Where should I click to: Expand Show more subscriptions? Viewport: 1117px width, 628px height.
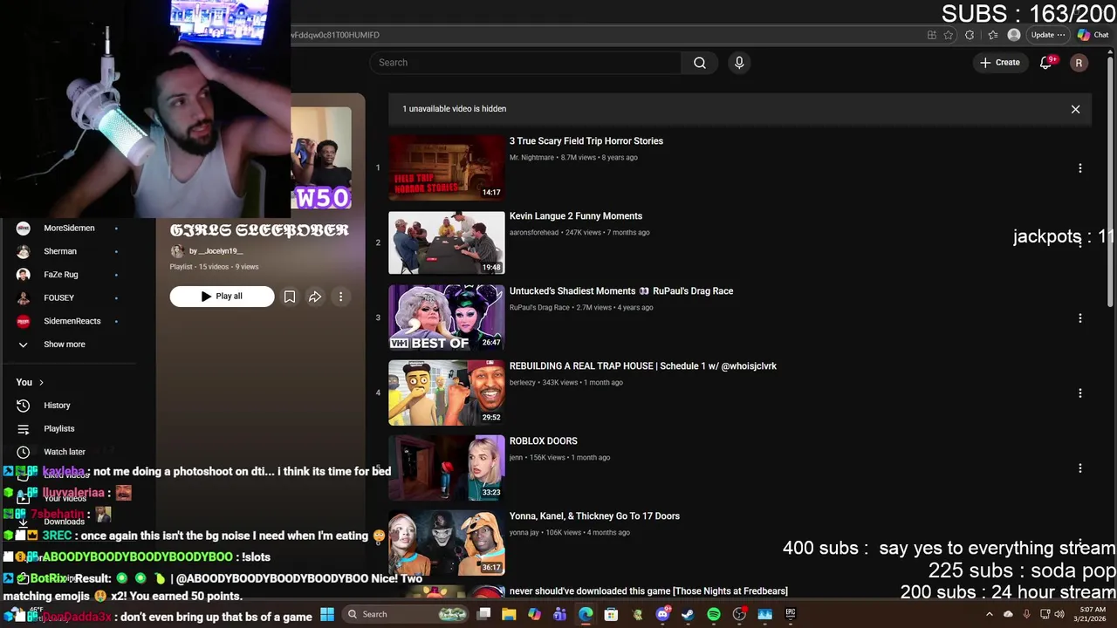65,345
